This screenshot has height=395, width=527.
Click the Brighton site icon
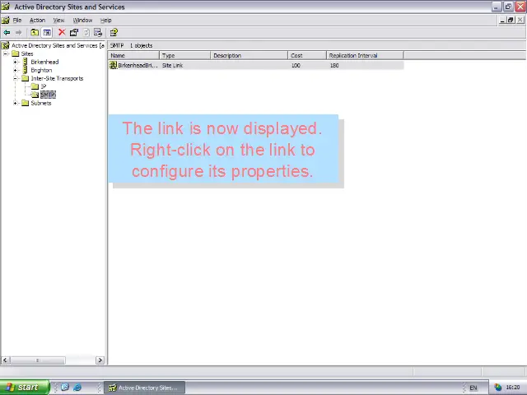(25, 70)
